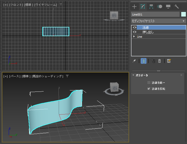Screen dimensions: 187x144
Task: Click the object color swatch
Action: 184,15
